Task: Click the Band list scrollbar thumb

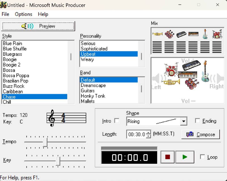Action: point(141,89)
